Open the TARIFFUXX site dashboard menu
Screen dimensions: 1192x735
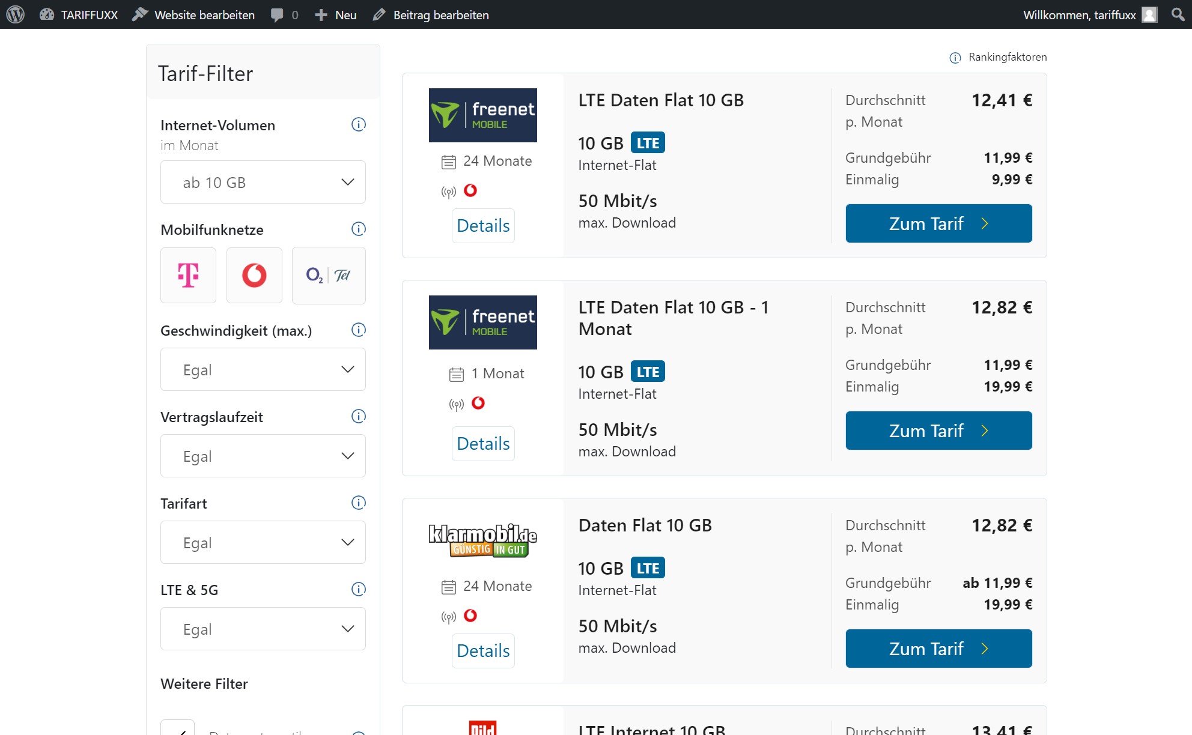79,14
